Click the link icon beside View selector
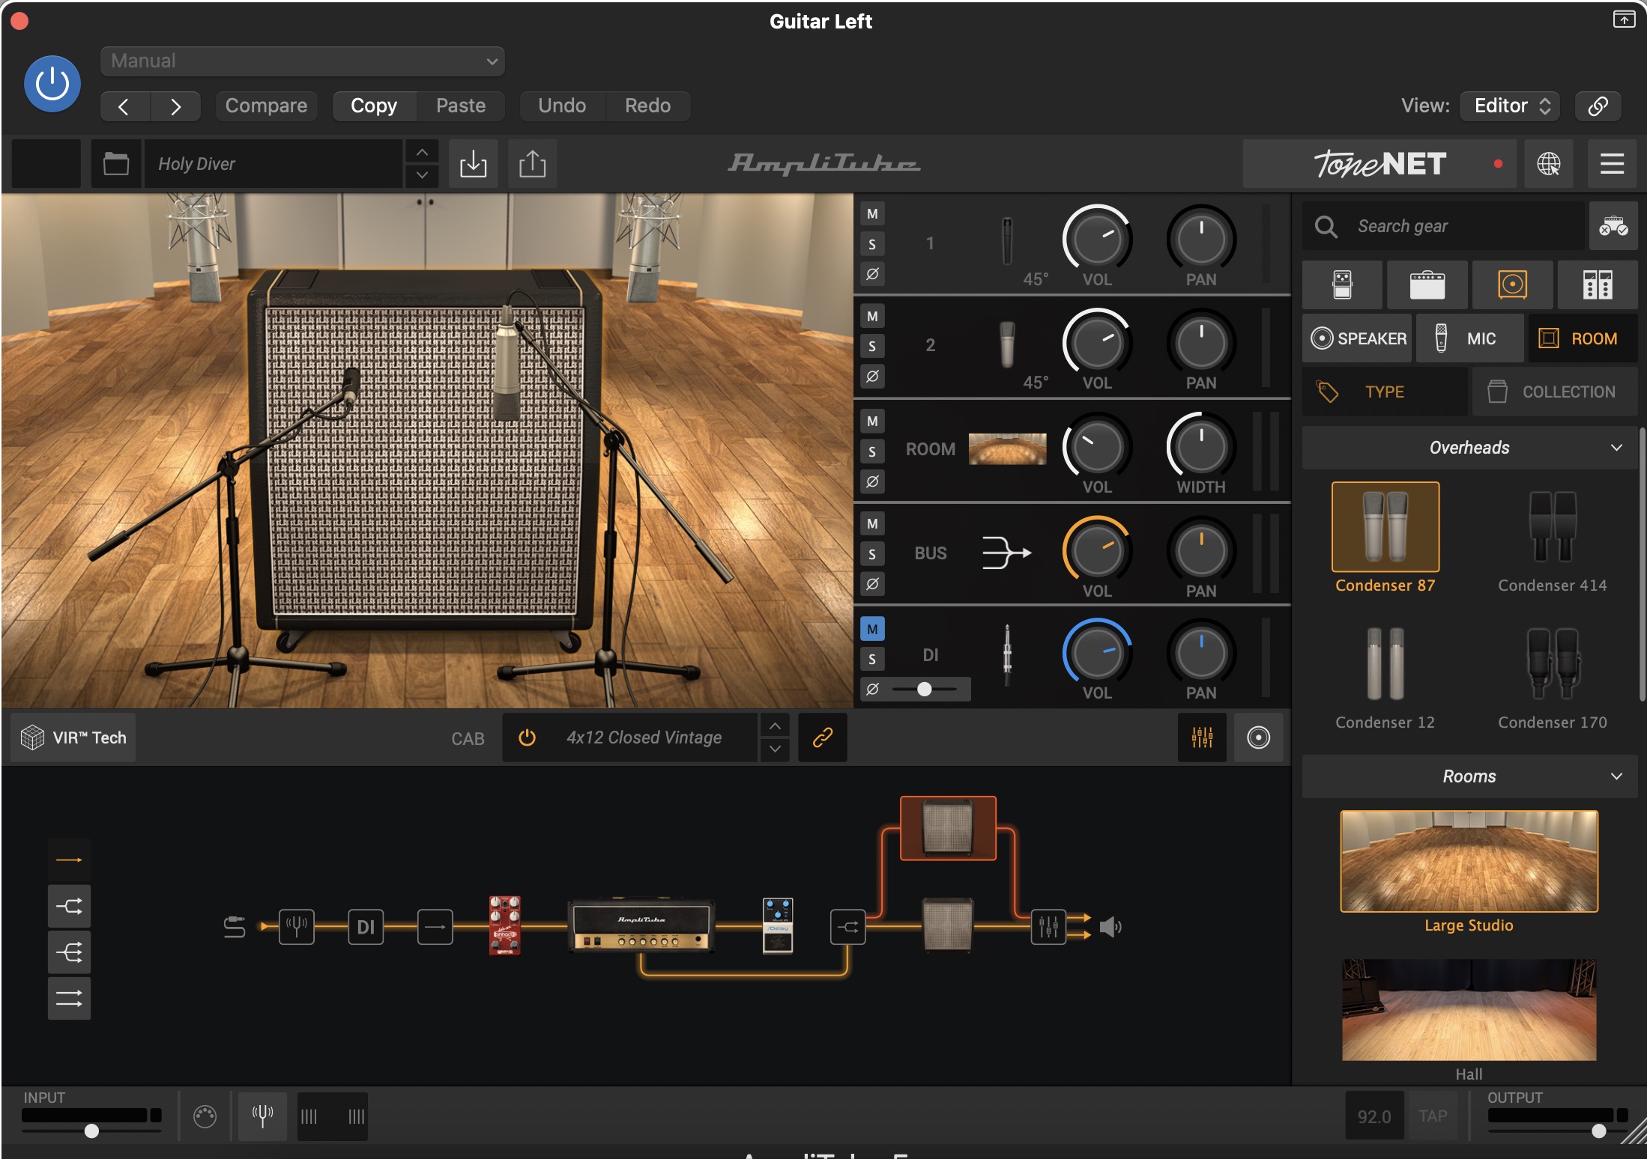1647x1159 pixels. [x=1598, y=106]
